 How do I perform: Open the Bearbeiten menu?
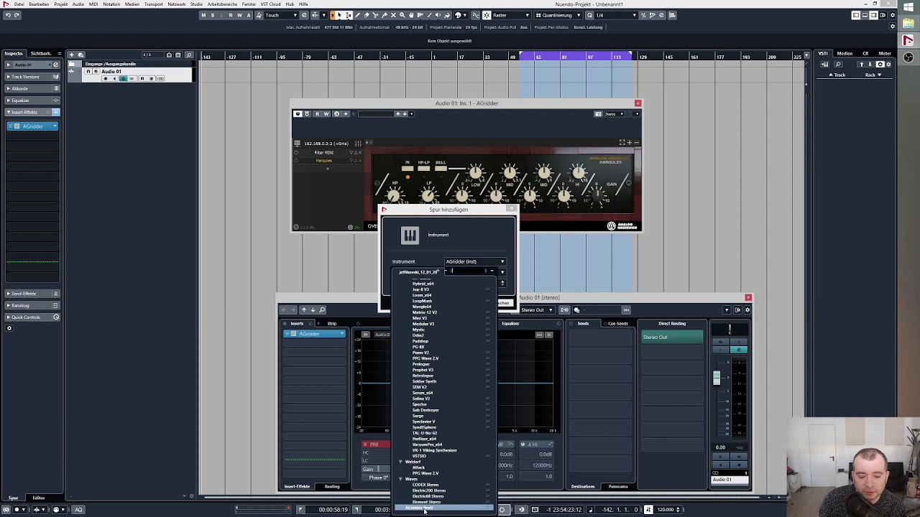tap(39, 4)
